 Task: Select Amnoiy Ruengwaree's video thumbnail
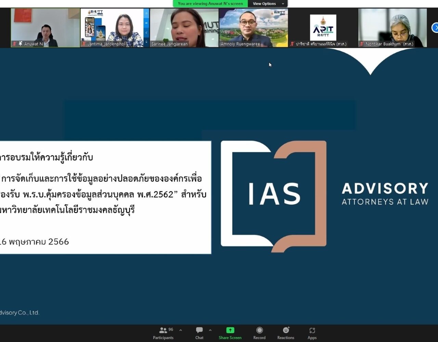(254, 28)
